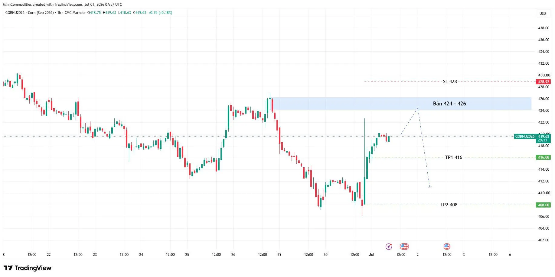555x277 pixels.
Task: Select the TP1 416 line label
Action: (x=453, y=157)
